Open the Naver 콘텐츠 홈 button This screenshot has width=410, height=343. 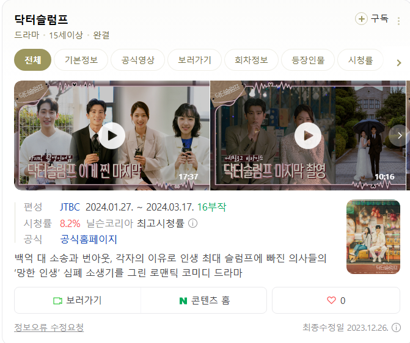[x=204, y=300]
